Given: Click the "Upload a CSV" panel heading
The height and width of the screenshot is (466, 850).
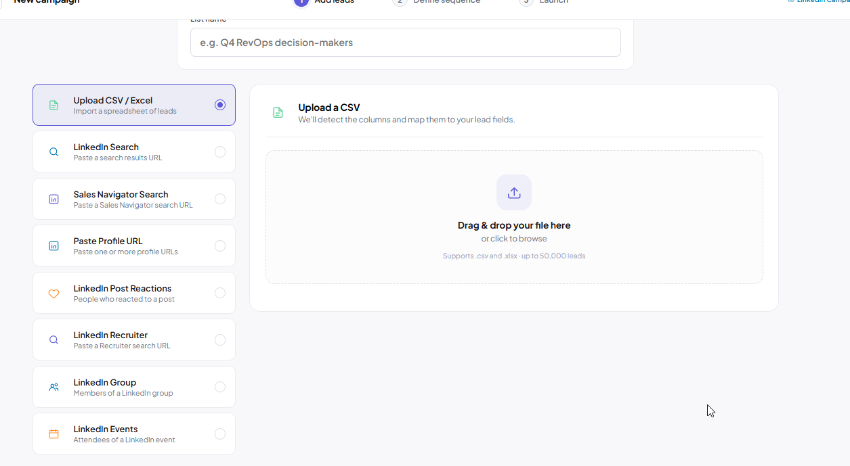Looking at the screenshot, I should coord(329,108).
